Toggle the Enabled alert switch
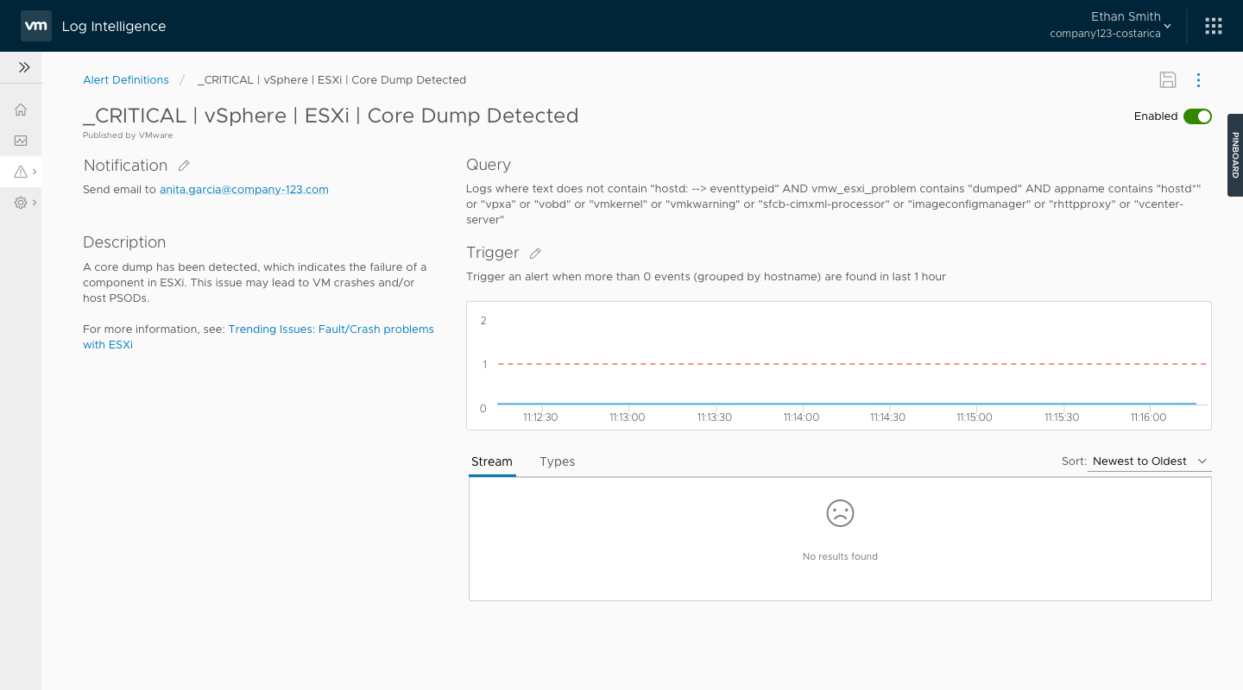Image resolution: width=1243 pixels, height=690 pixels. (x=1197, y=116)
